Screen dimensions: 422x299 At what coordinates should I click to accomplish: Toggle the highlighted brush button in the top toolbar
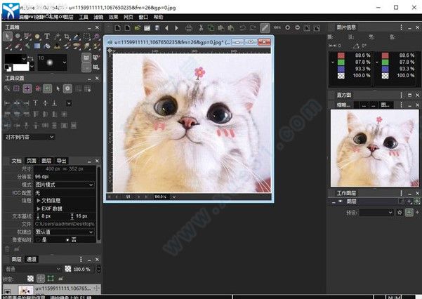[x=265, y=27]
